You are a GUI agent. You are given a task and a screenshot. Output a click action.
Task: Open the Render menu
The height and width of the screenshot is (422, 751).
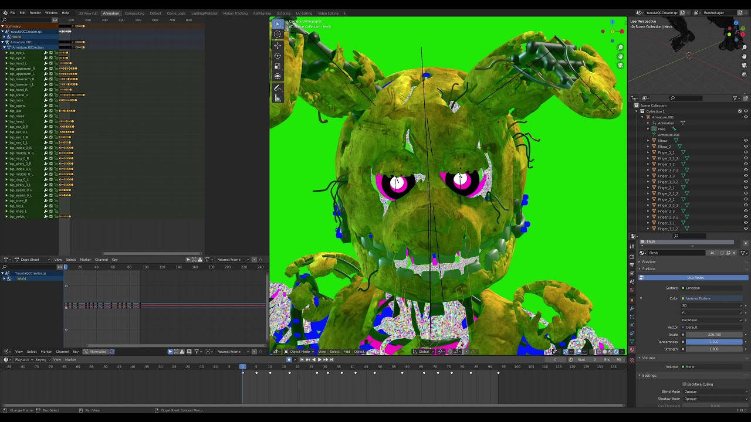pos(35,13)
